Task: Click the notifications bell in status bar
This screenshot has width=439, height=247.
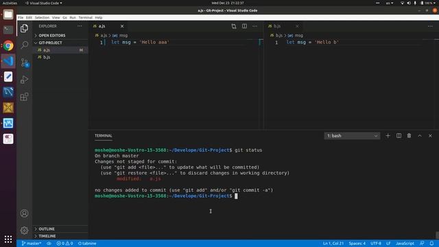Action: click(x=431, y=244)
